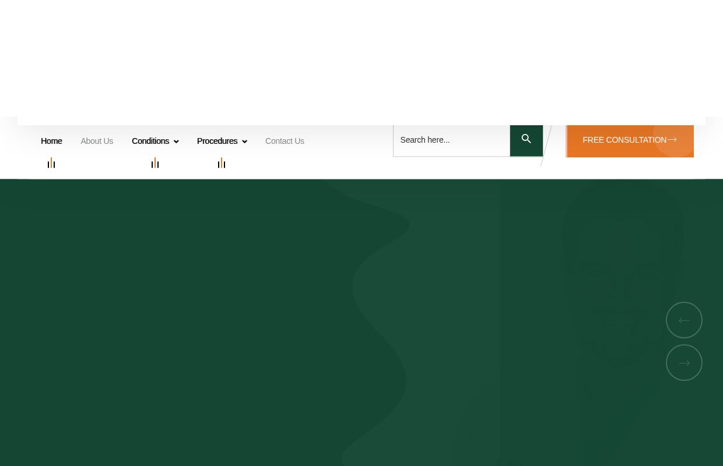Screen dimensions: 723x466
Task: Focus the 'Search here...' input field
Action: (451, 140)
